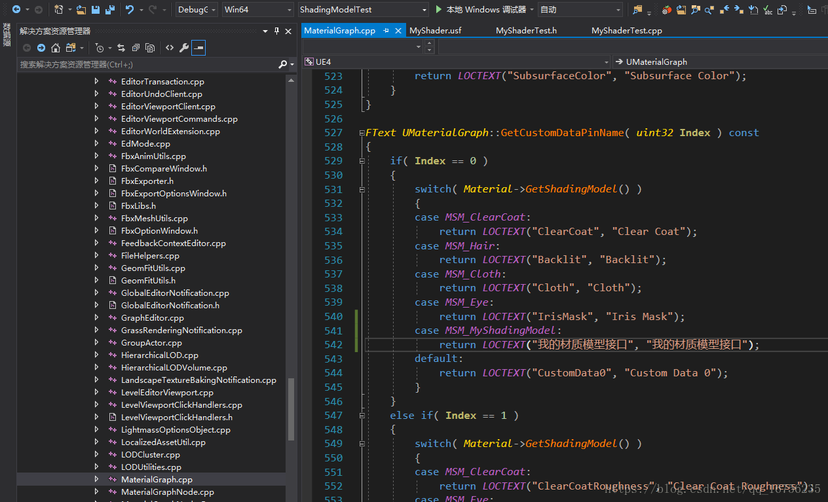Click the Home icon in Solution Explorer

pos(56,48)
